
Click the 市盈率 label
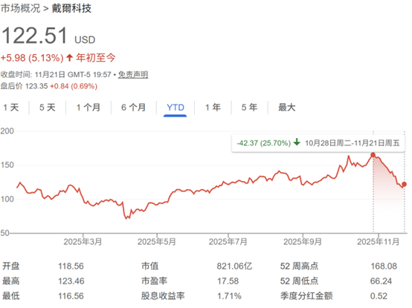pos(154,281)
